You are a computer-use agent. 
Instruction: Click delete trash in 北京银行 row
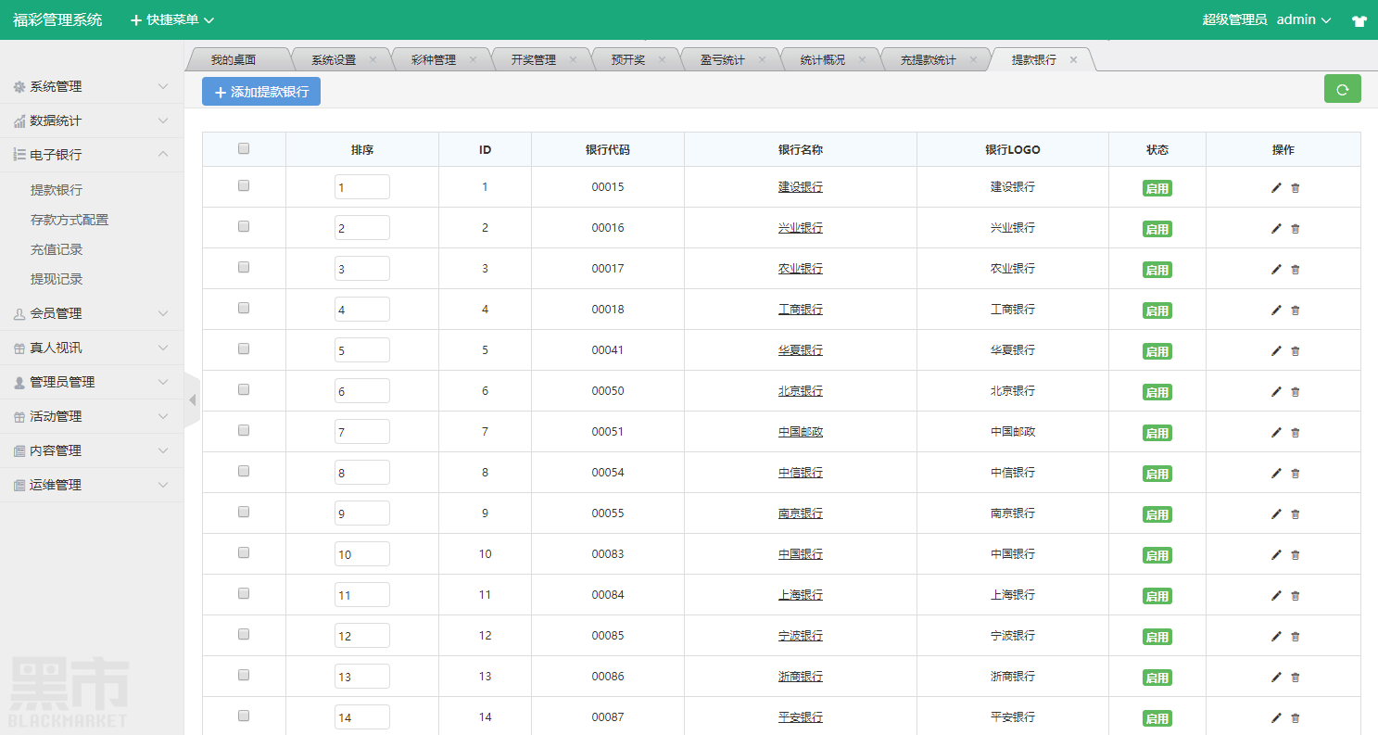(x=1296, y=392)
